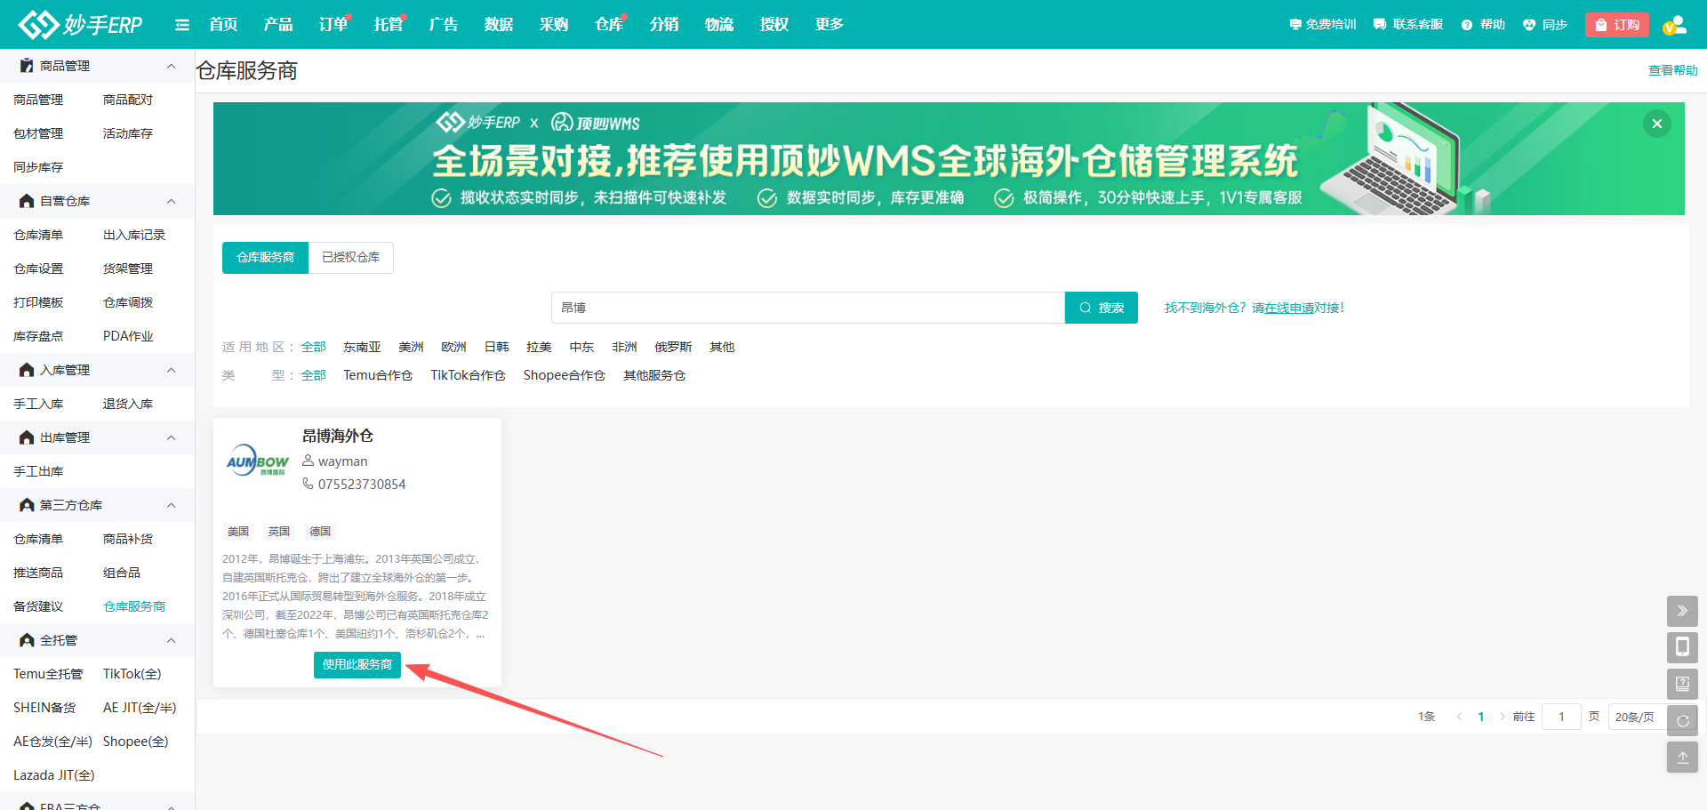The width and height of the screenshot is (1707, 810).
Task: Open 退货入库 in sidebar
Action: point(128,404)
